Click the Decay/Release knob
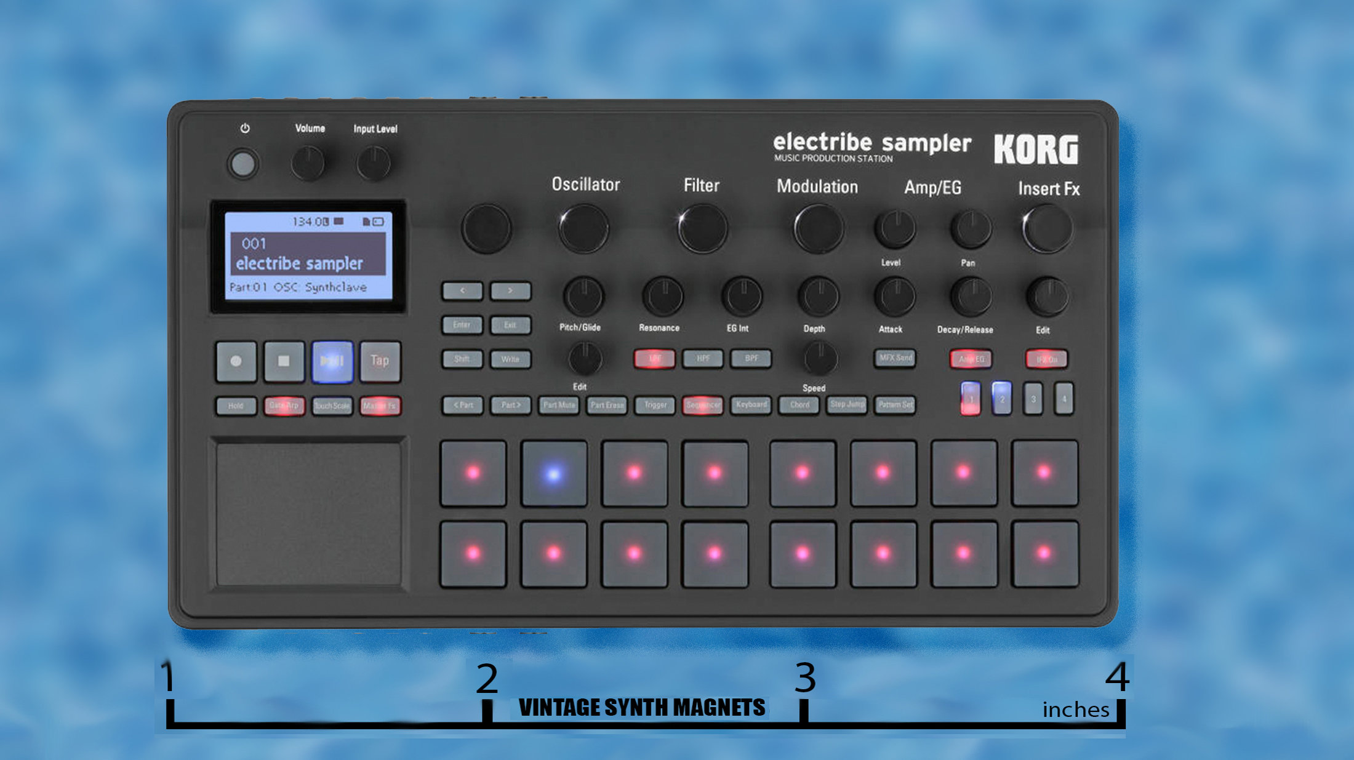Screen dimensions: 1354x760 (x=971, y=296)
